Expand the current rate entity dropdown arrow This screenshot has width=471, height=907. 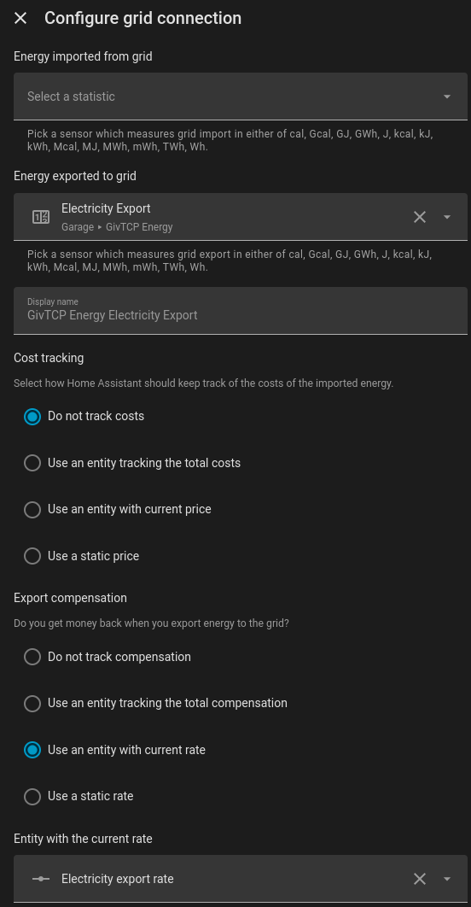click(447, 879)
